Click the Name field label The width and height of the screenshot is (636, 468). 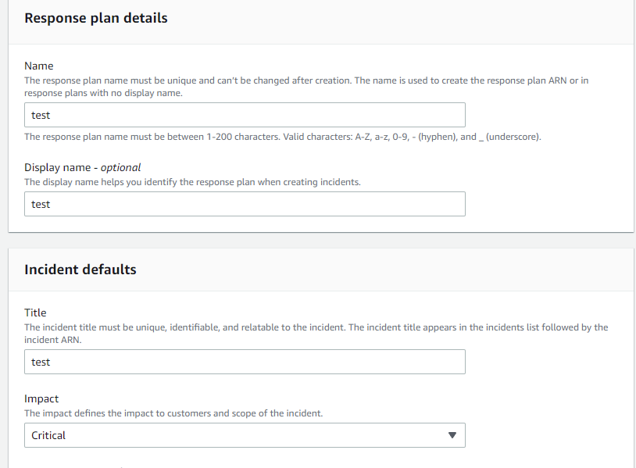[x=39, y=66]
